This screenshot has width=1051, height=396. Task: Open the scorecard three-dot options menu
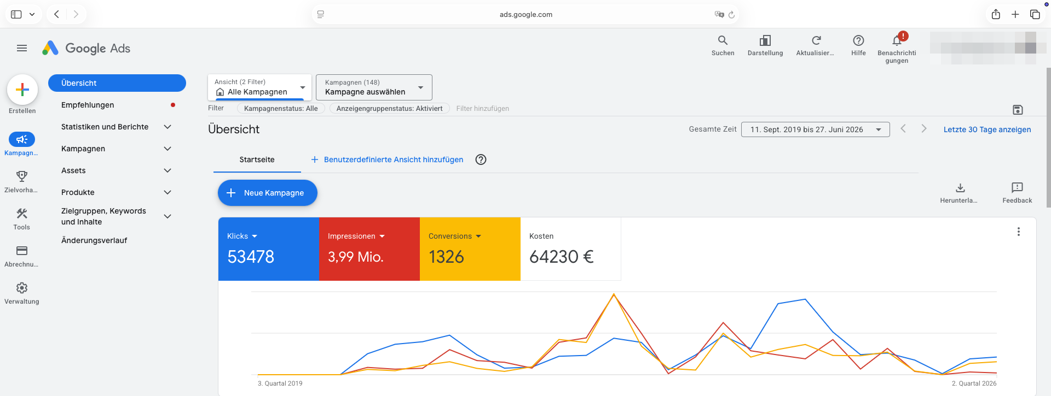point(1019,232)
